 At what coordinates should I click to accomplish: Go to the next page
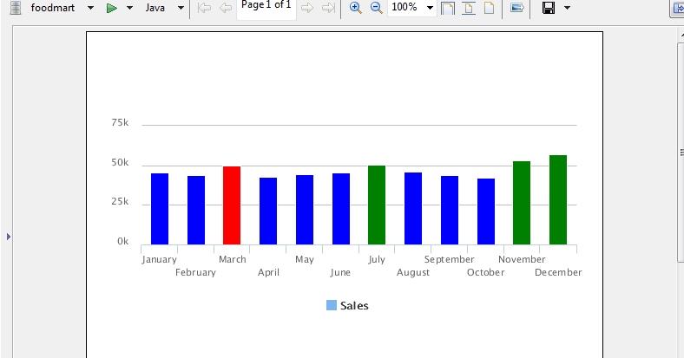[307, 8]
